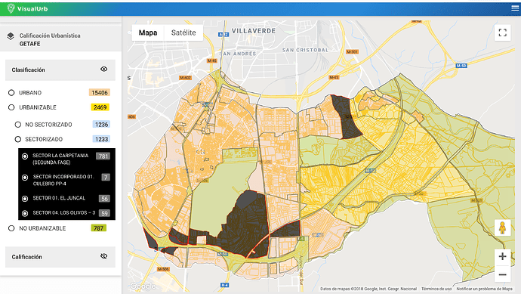
Task: Select SECTOR INCORPORADO 01 CULEBRO PP-4 radio
Action: click(x=25, y=178)
